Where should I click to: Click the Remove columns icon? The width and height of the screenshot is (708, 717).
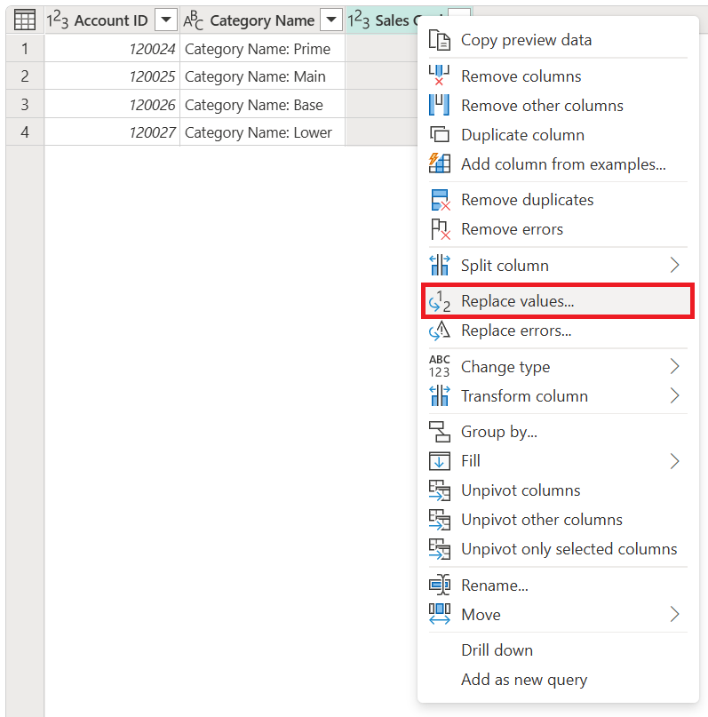pos(440,76)
